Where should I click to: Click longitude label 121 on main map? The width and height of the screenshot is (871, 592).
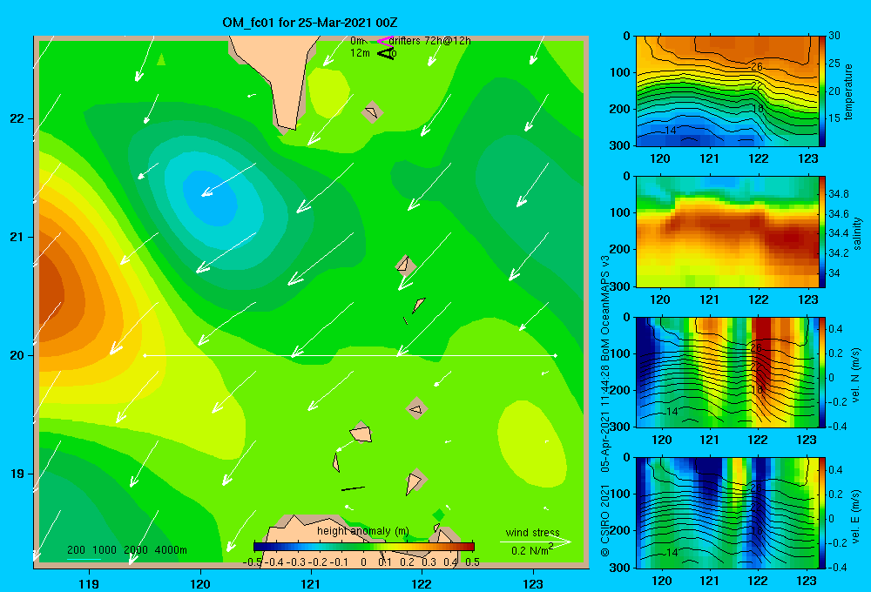click(311, 583)
